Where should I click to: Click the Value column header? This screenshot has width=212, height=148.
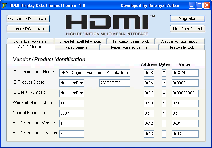click(185, 64)
